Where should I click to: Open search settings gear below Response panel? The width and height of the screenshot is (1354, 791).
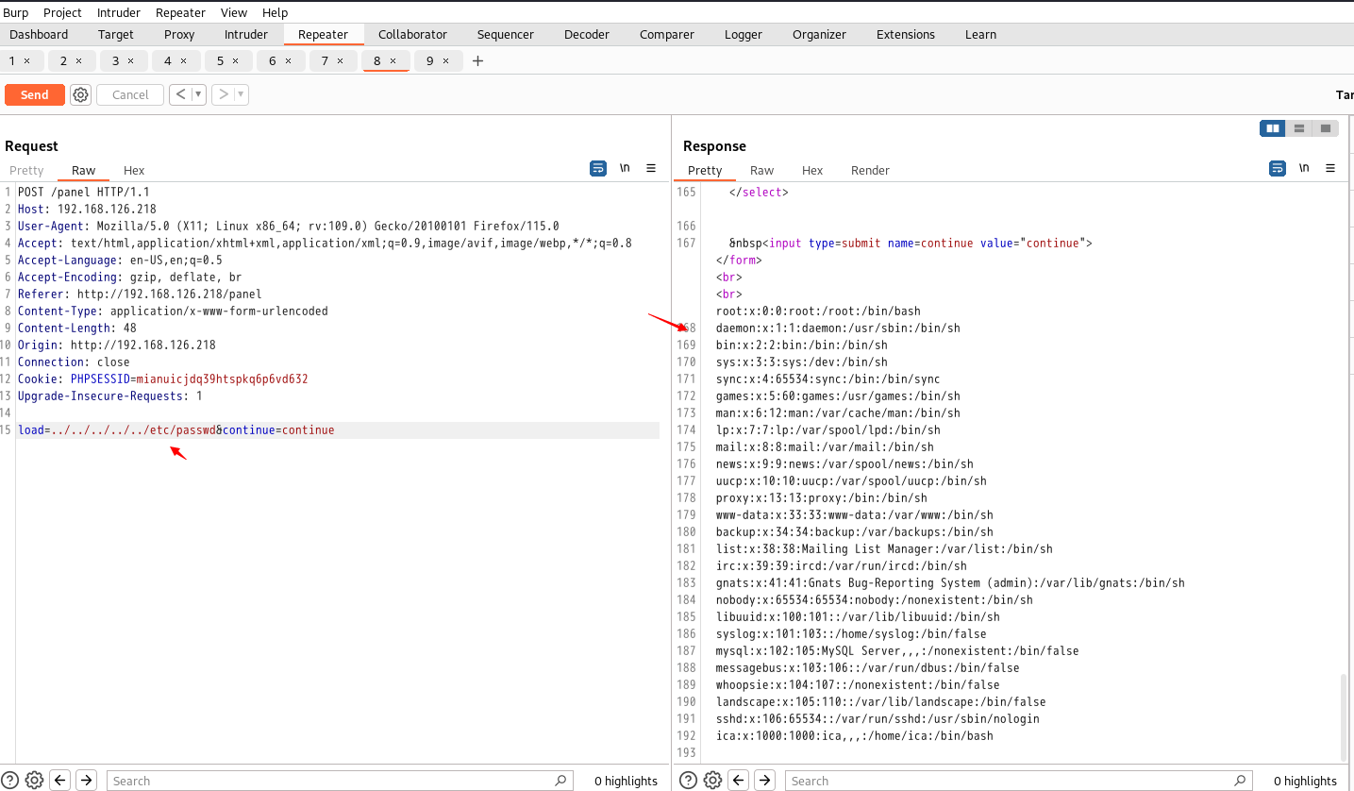[x=712, y=780]
